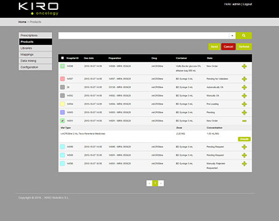Expand the Pending state row with plus

pos(244,112)
